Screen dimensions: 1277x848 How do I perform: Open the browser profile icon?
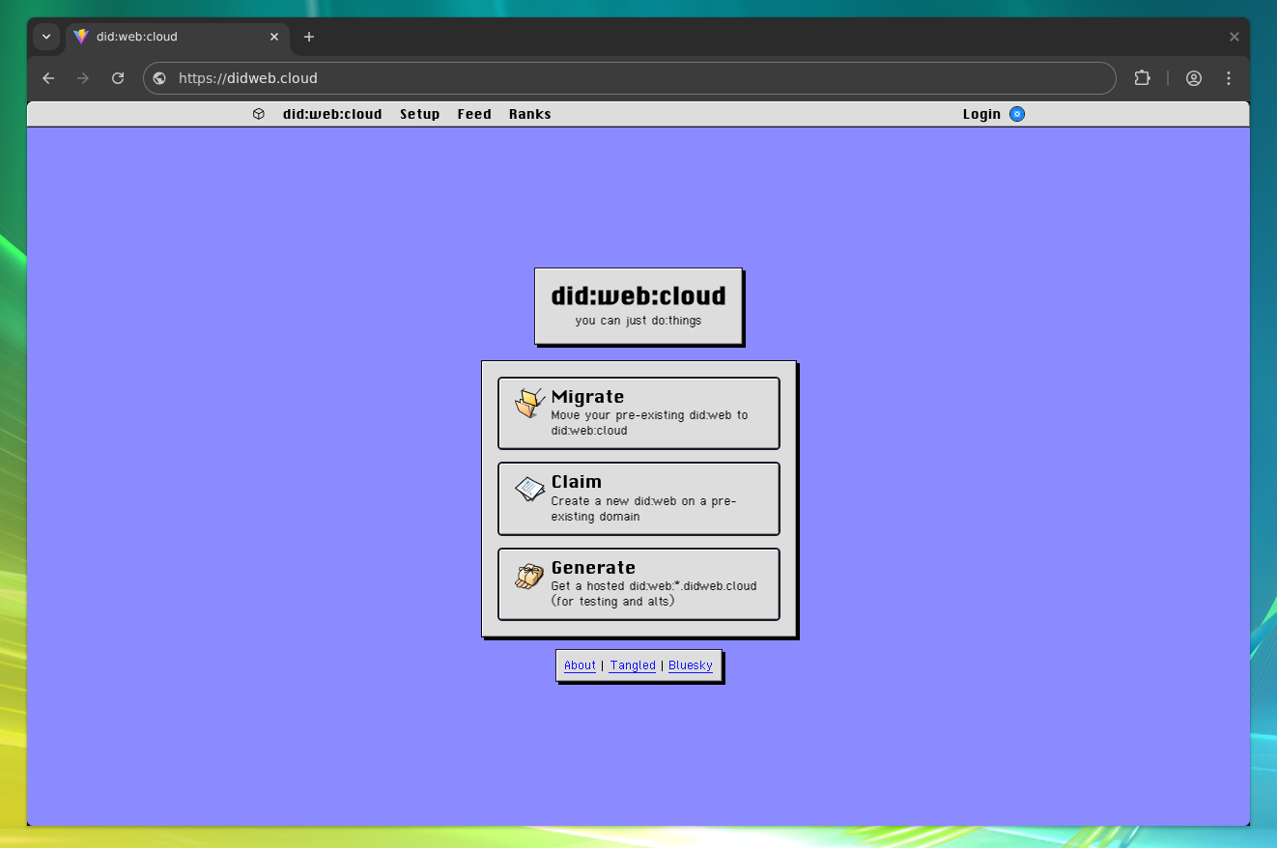pyautogui.click(x=1194, y=78)
